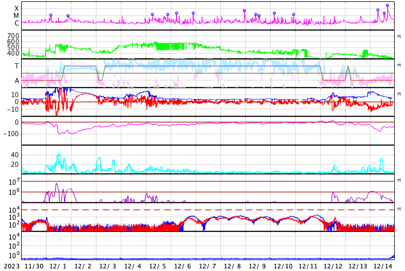Viewport: 405px width, 271px height.
Task: Select the flare marker at the end of 12/8
Action: pyautogui.click(x=245, y=11)
